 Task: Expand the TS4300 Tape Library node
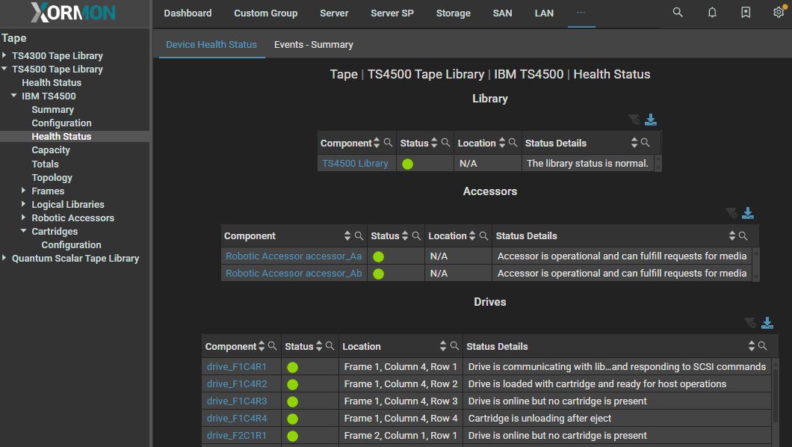4,55
